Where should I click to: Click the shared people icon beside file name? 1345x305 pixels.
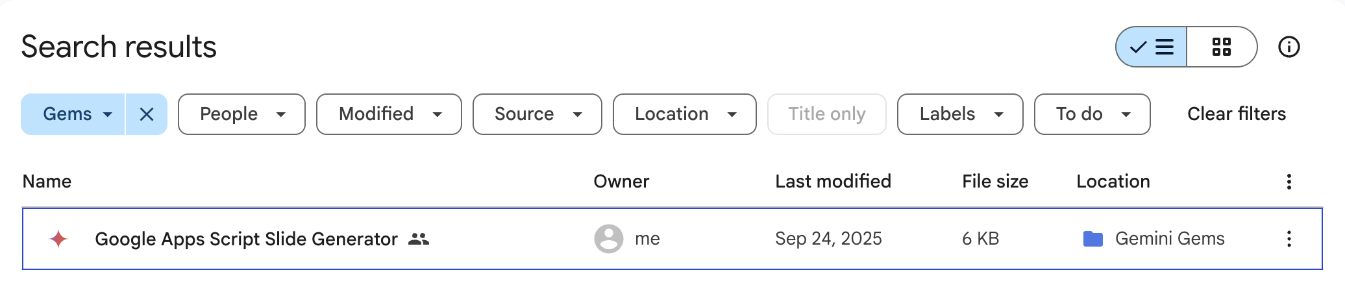click(x=419, y=239)
